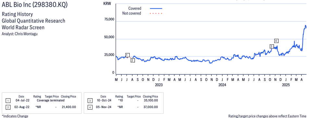
Task: Click 'Coverage terminated' rating cell
Action: tap(51, 100)
